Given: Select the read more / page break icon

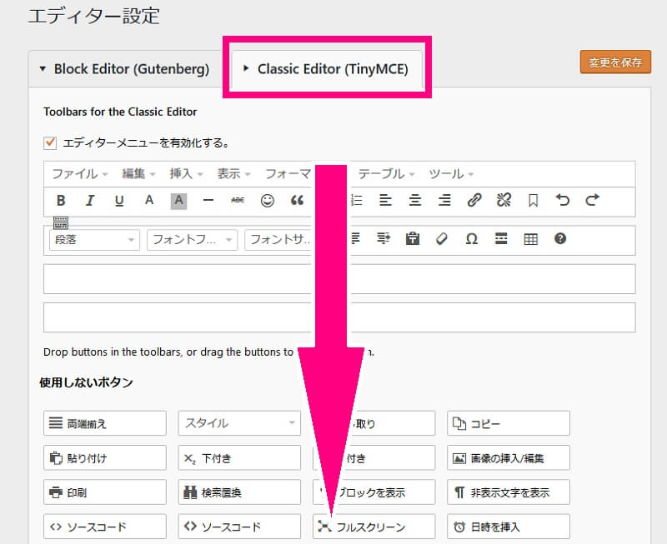Looking at the screenshot, I should tap(501, 239).
